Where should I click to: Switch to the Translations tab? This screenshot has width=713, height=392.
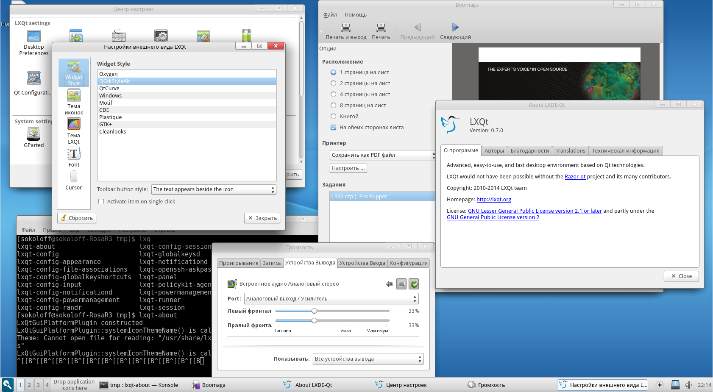point(570,151)
